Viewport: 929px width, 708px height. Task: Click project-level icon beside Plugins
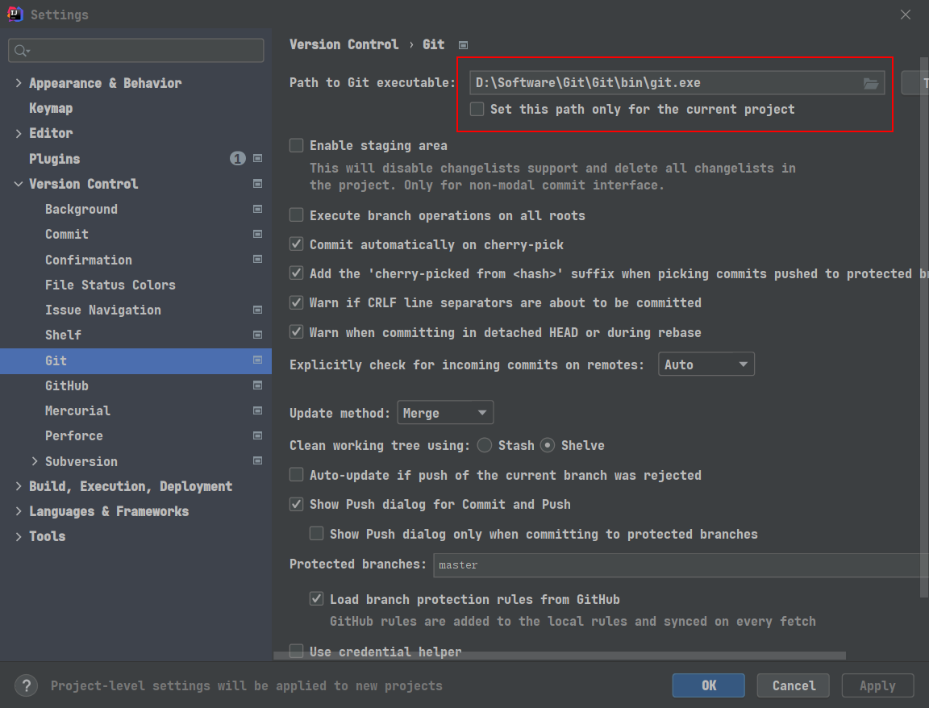[258, 158]
